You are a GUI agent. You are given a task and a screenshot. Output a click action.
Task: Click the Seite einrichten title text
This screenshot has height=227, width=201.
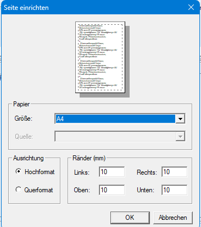[x=26, y=8]
